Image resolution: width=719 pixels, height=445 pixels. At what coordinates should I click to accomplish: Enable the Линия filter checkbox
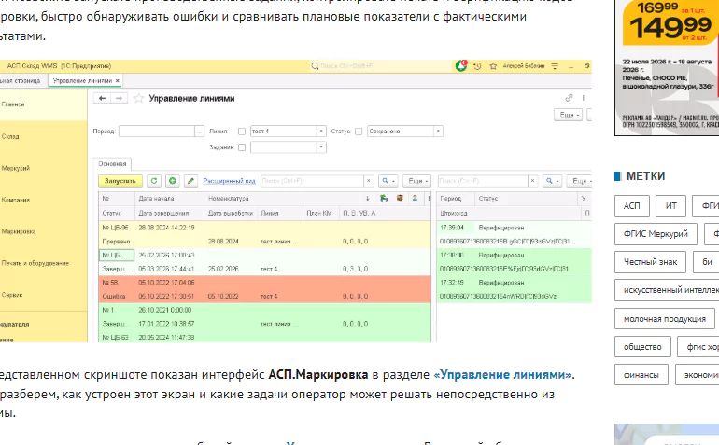click(242, 132)
